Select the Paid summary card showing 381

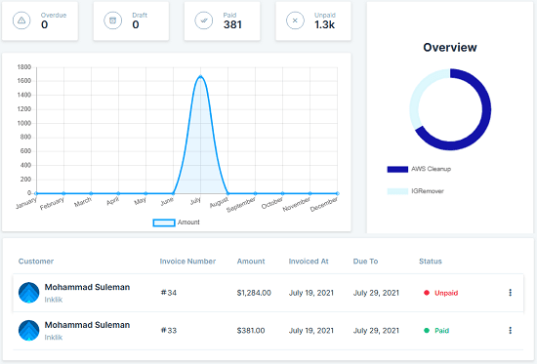tap(222, 20)
